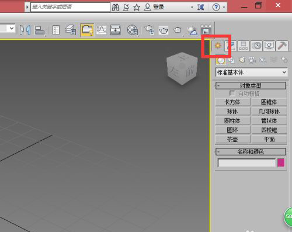Open the Curve Editor
The height and width of the screenshot is (232, 292).
tap(102, 30)
